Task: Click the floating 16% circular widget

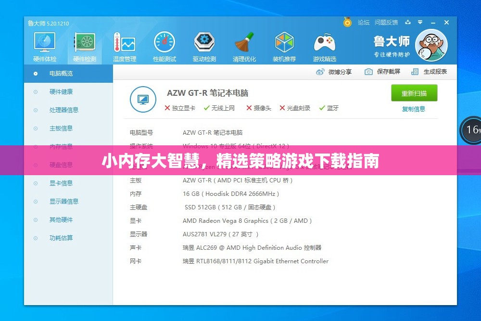Action: [471, 130]
